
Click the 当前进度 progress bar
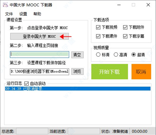click(84, 131)
